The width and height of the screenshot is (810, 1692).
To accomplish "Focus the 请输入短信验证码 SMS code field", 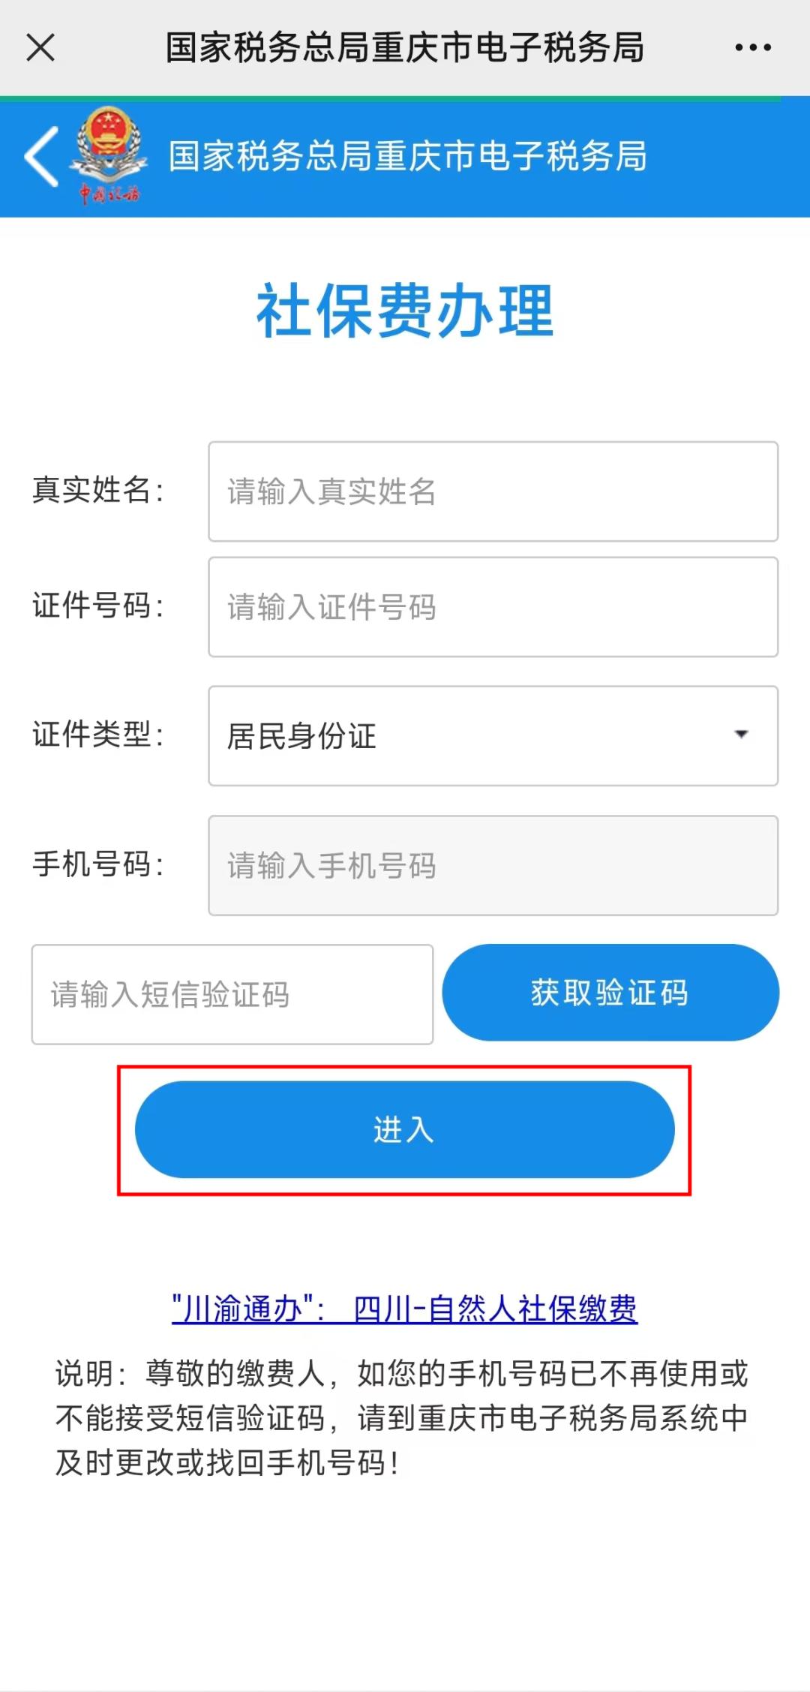I will 232,994.
